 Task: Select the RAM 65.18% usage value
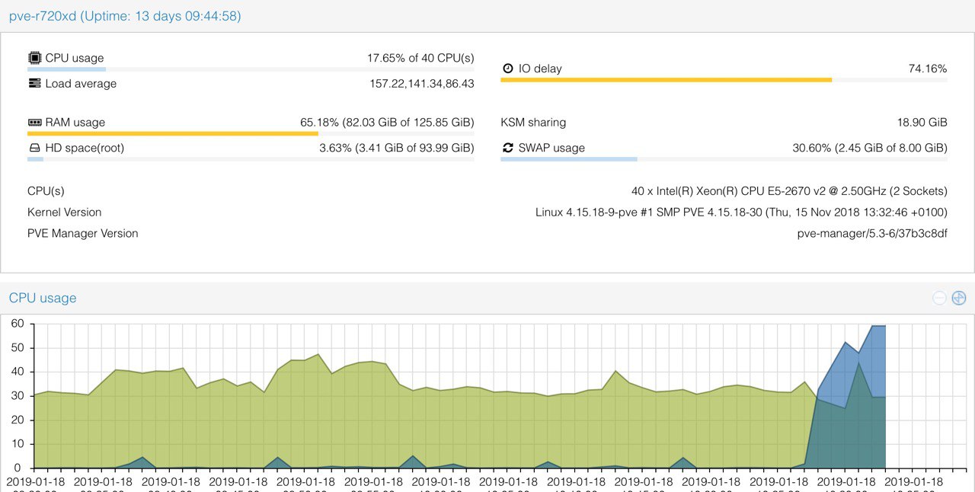click(x=387, y=122)
